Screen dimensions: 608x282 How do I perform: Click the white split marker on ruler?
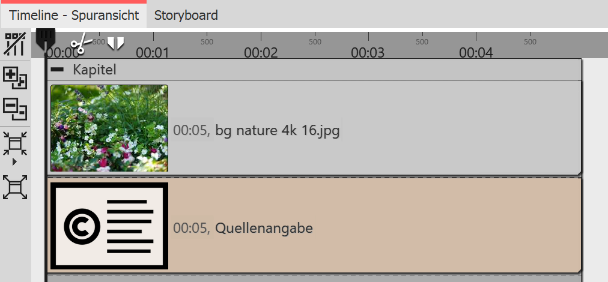pos(115,43)
